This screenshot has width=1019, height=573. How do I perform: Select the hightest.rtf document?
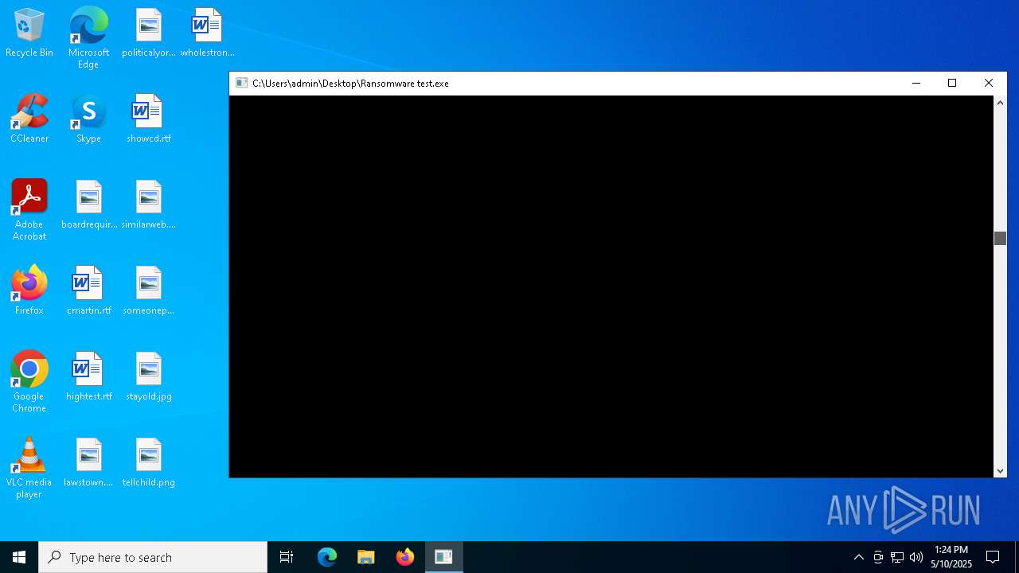coord(89,377)
